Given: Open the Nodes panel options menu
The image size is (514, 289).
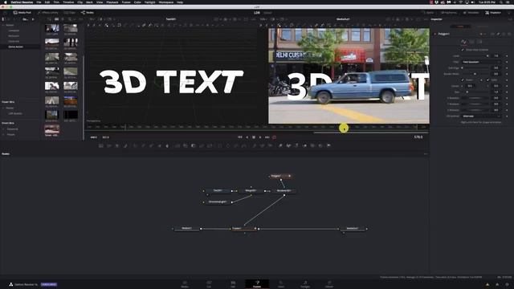Looking at the screenshot, I should coord(426,154).
